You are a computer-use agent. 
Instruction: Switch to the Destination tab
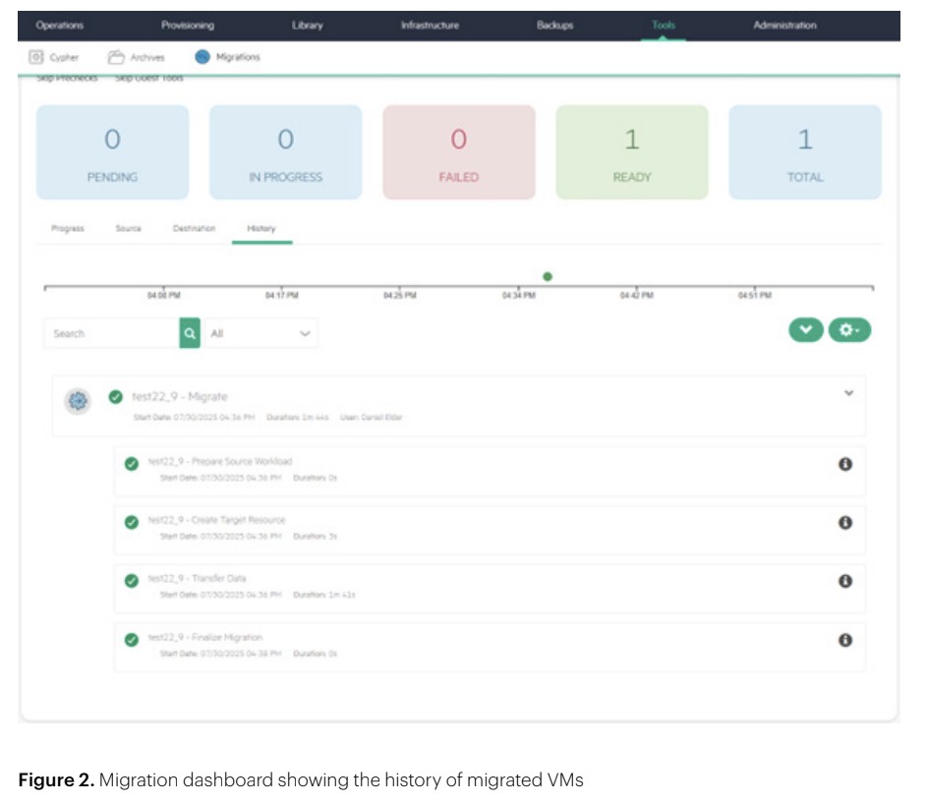point(194,228)
